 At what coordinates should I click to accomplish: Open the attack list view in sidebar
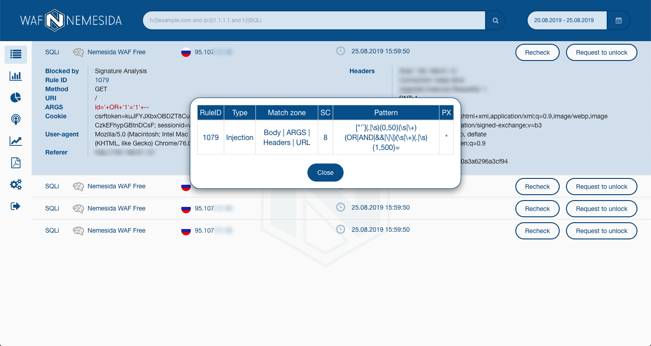click(x=16, y=54)
